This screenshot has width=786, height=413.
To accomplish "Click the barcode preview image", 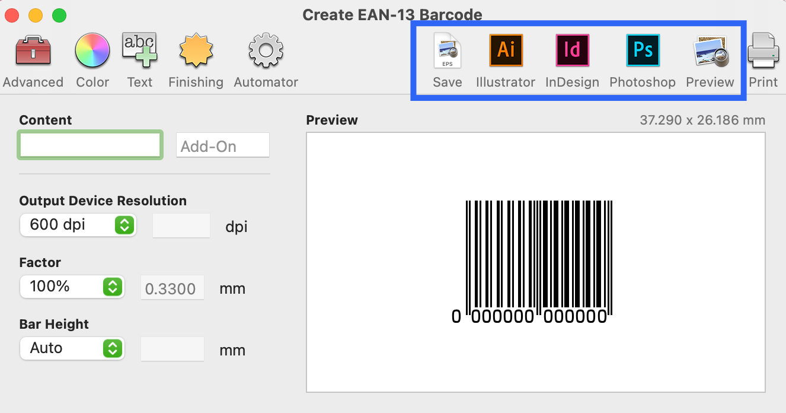I will click(536, 262).
